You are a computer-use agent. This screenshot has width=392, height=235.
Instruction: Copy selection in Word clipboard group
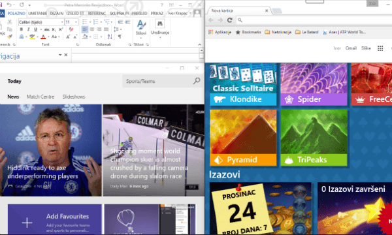coord(10,29)
